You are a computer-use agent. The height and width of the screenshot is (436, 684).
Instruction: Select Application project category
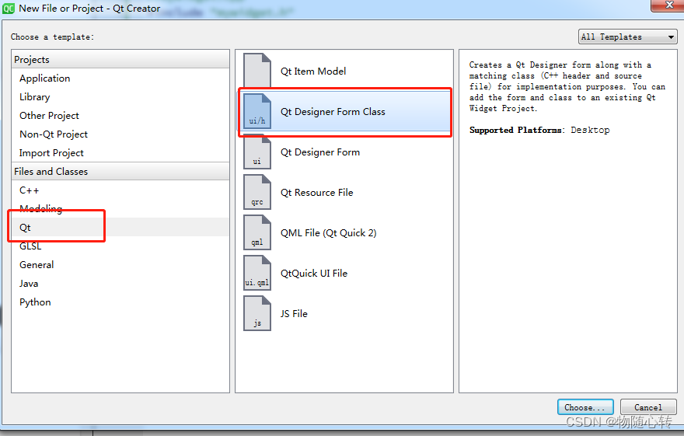(120, 78)
